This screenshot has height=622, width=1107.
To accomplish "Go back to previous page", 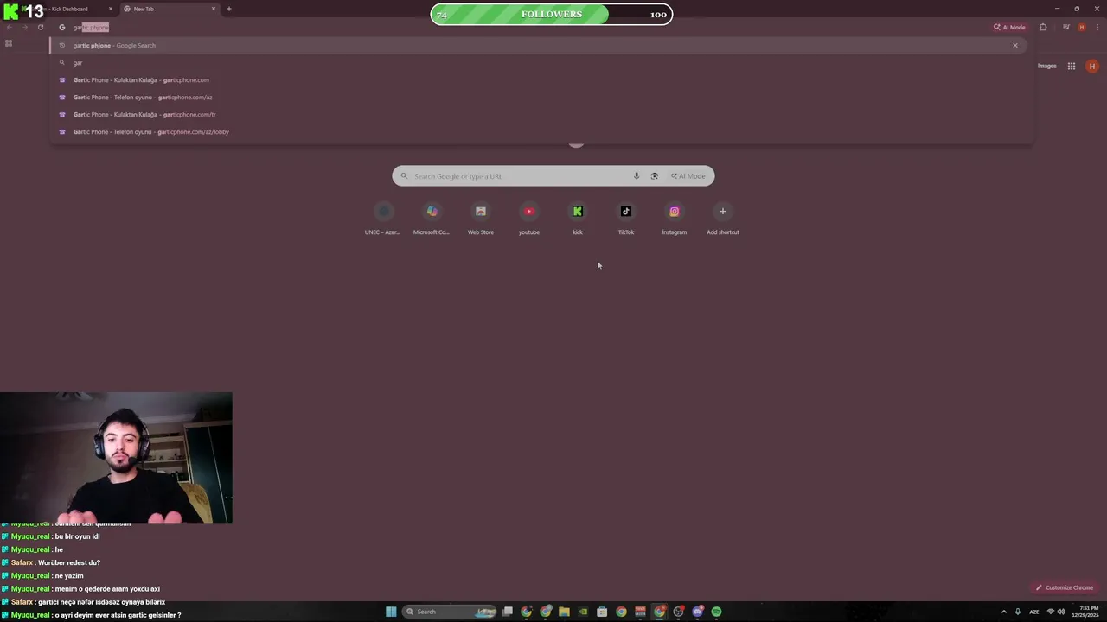I will point(10,27).
